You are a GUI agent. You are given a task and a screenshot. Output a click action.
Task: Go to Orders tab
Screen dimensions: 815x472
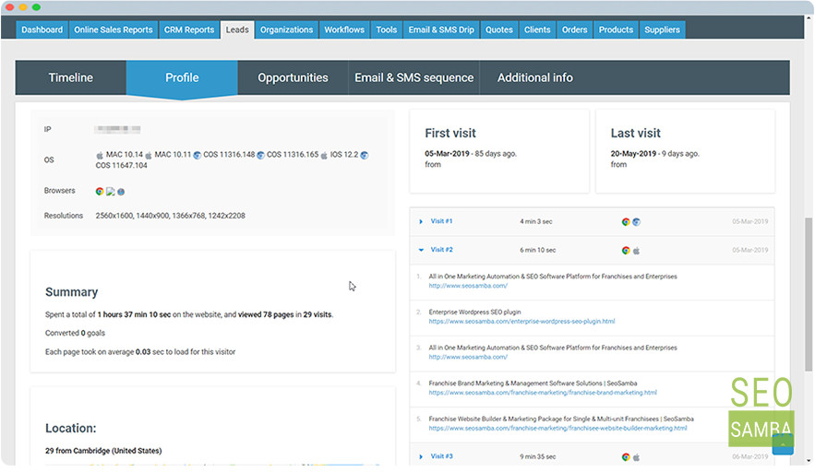coord(574,29)
